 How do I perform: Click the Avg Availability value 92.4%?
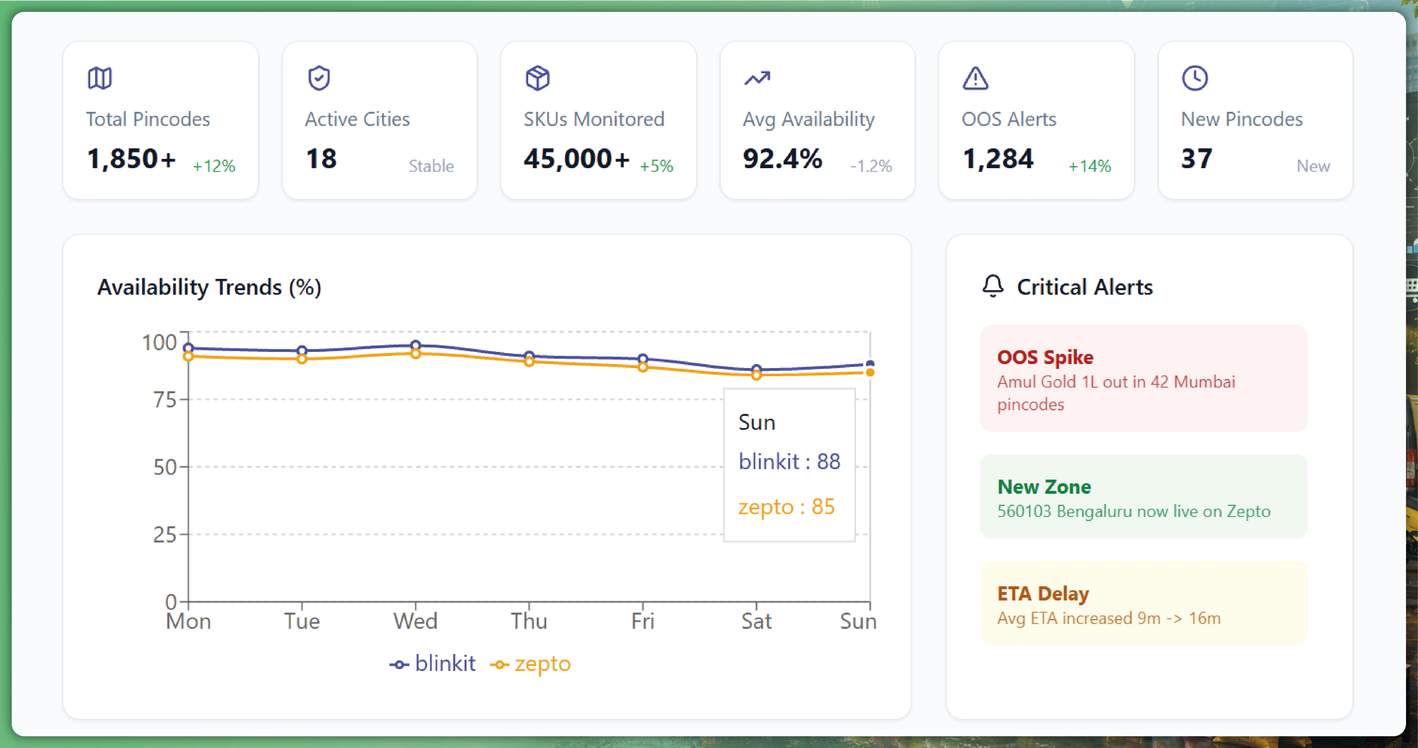point(782,159)
